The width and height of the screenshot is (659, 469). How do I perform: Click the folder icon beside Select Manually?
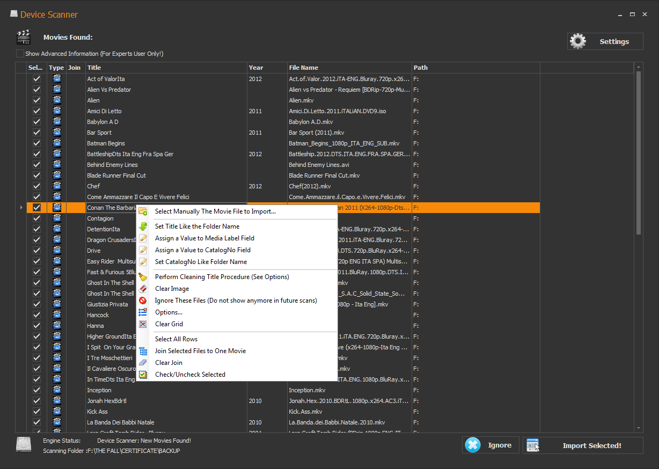point(143,211)
